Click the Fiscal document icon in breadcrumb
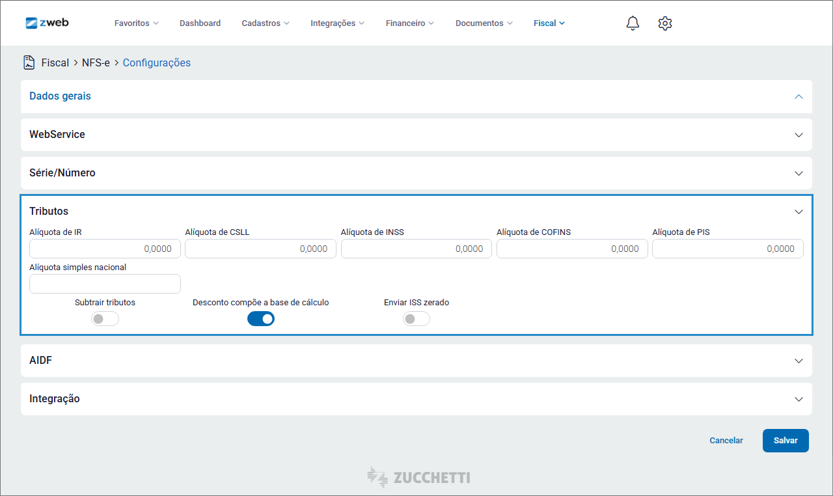 29,62
